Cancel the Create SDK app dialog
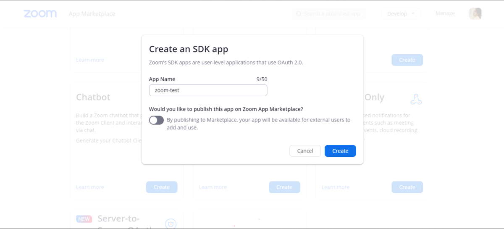 (305, 151)
